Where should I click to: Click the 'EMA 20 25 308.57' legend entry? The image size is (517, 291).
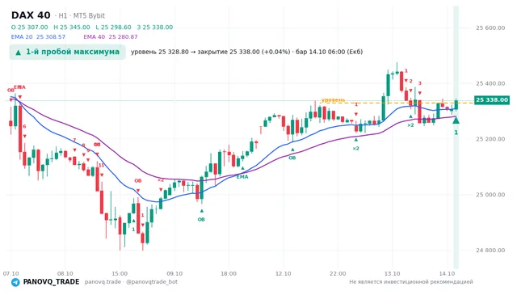click(x=38, y=36)
